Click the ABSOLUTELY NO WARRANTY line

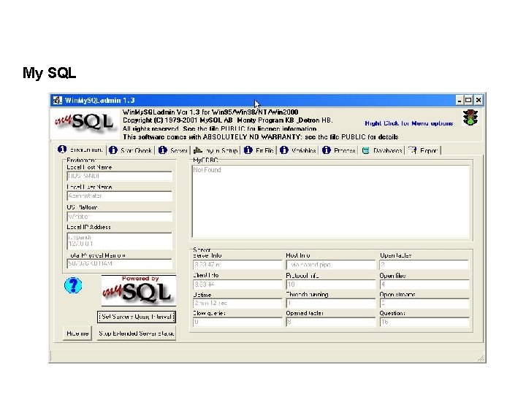click(260, 137)
